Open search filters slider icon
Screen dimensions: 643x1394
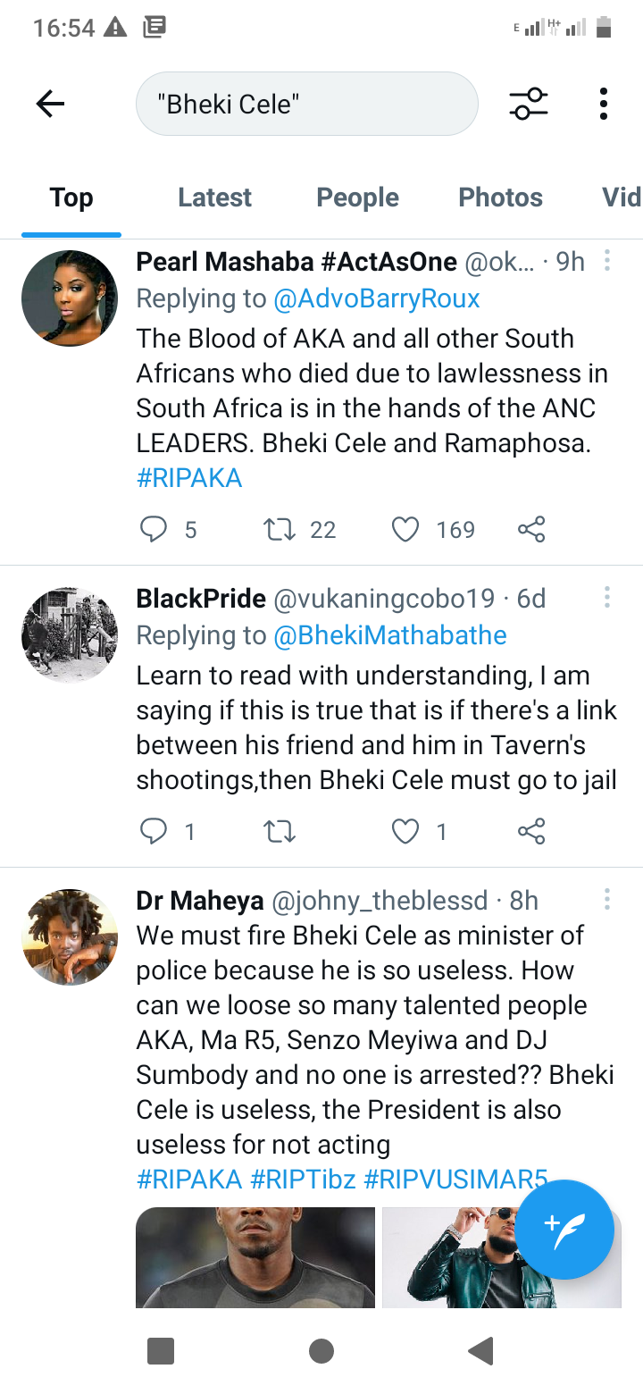529,105
